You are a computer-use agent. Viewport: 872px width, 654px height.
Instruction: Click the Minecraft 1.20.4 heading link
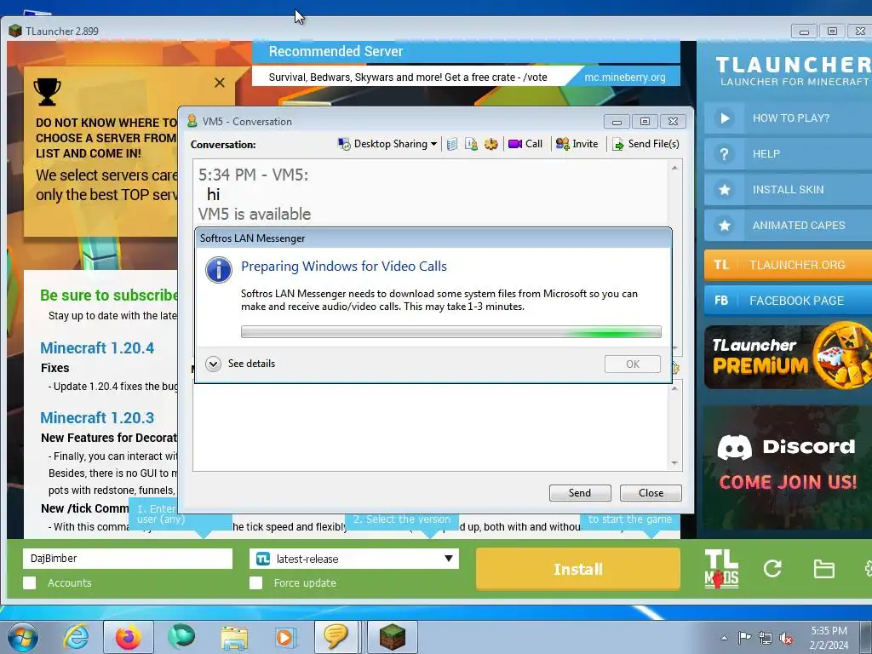point(97,348)
